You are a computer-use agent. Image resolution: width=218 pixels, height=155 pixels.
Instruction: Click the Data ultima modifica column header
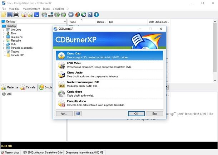[x=159, y=22]
